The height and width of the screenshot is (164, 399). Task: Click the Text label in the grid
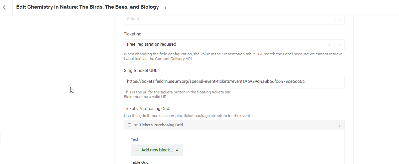[134, 139]
